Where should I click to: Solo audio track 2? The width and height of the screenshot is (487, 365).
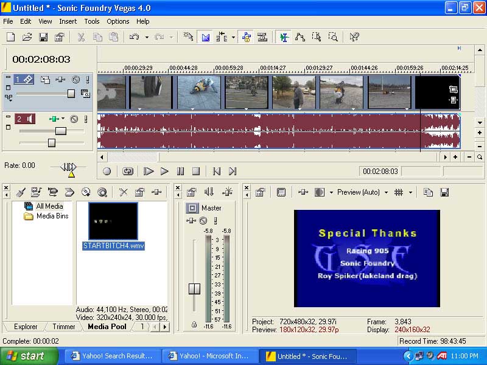[87, 119]
